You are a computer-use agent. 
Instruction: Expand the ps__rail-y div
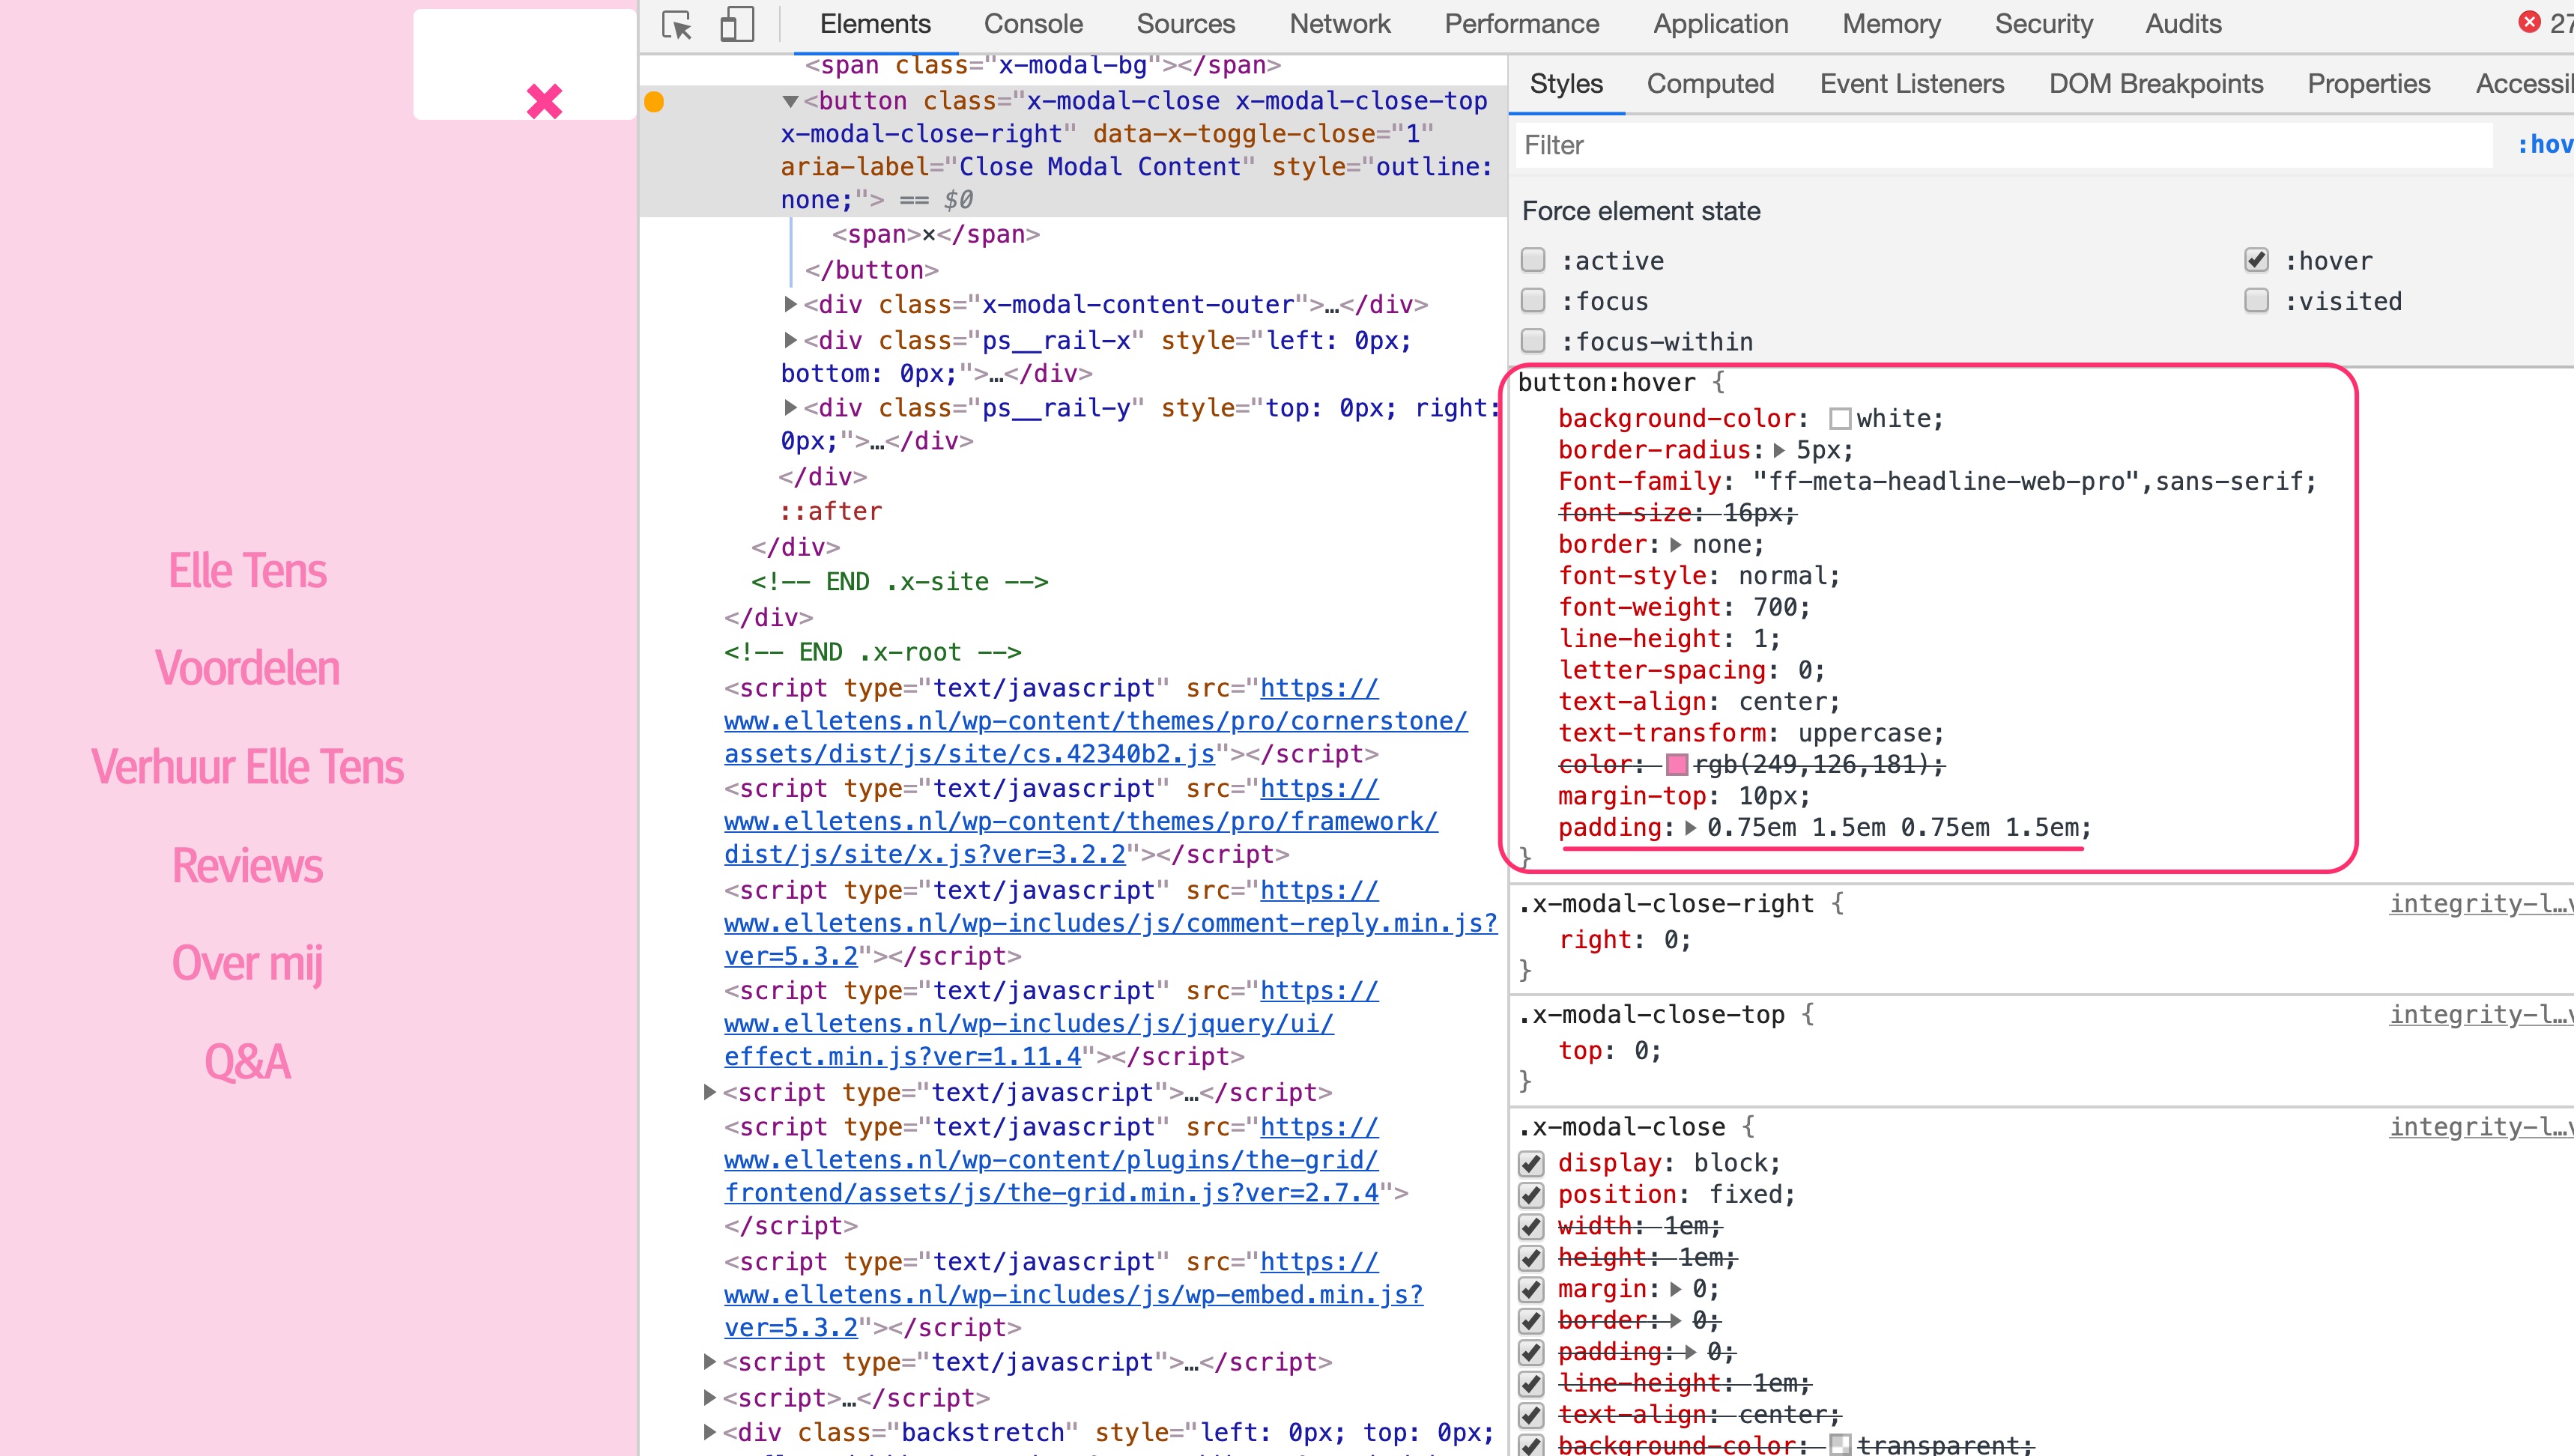click(790, 407)
